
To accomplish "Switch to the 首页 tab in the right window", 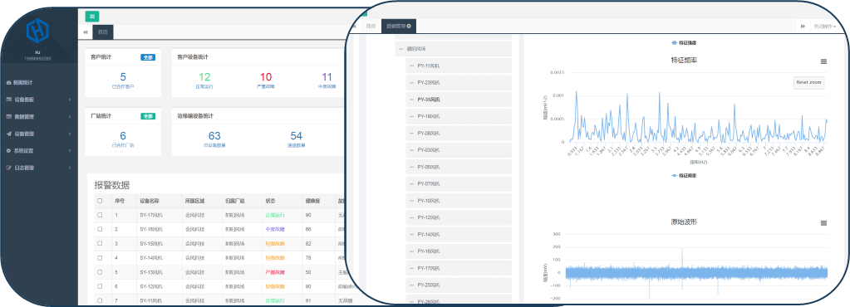I will pyautogui.click(x=371, y=26).
